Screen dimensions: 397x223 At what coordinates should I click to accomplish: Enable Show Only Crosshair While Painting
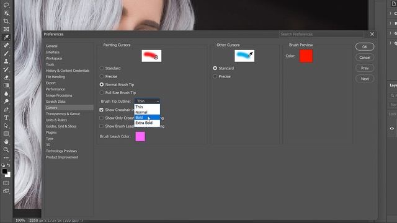tap(101, 118)
